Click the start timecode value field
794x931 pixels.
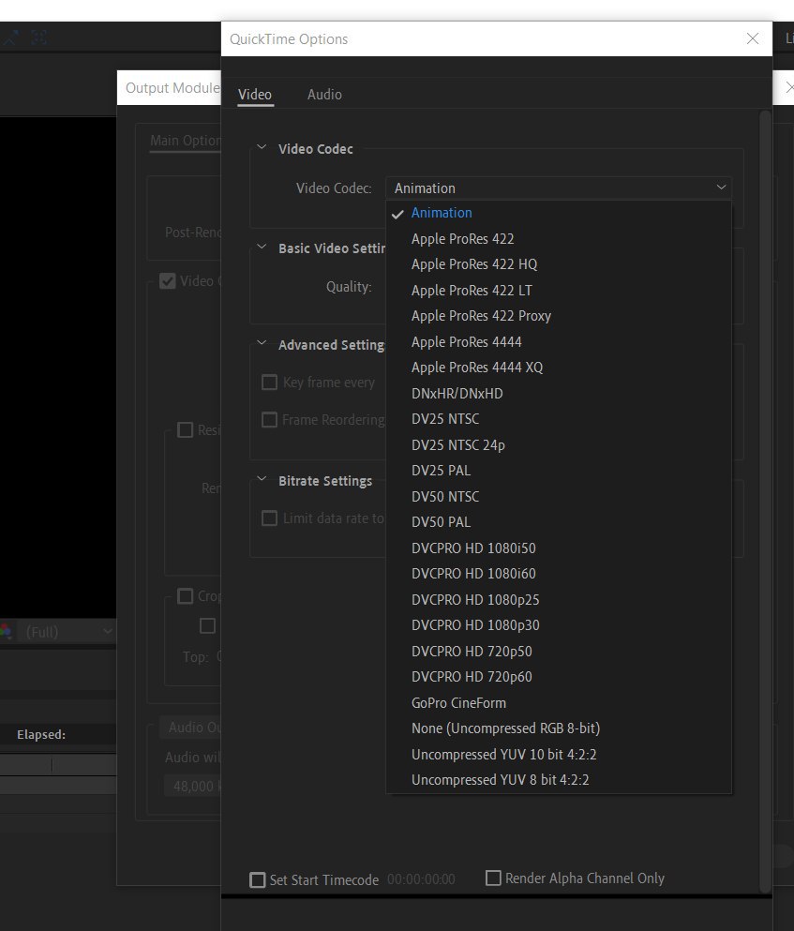421,879
